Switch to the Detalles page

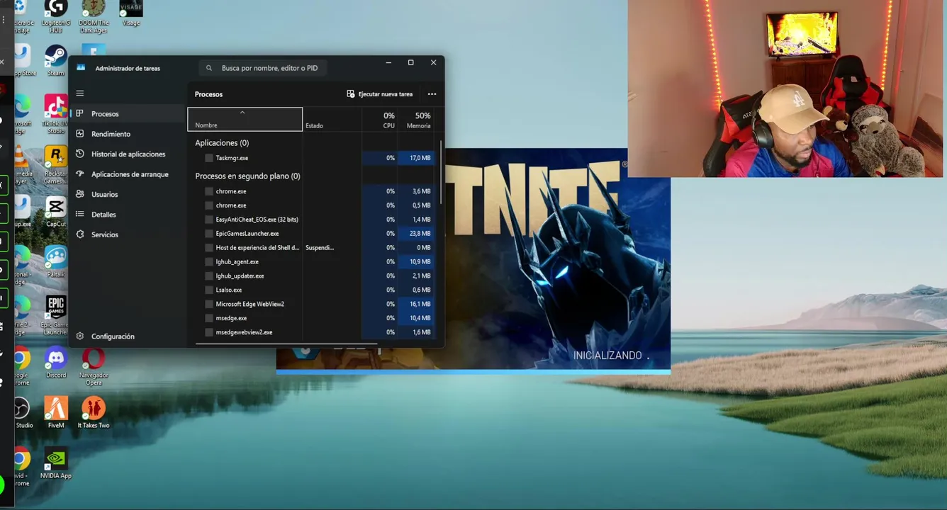click(x=127, y=215)
